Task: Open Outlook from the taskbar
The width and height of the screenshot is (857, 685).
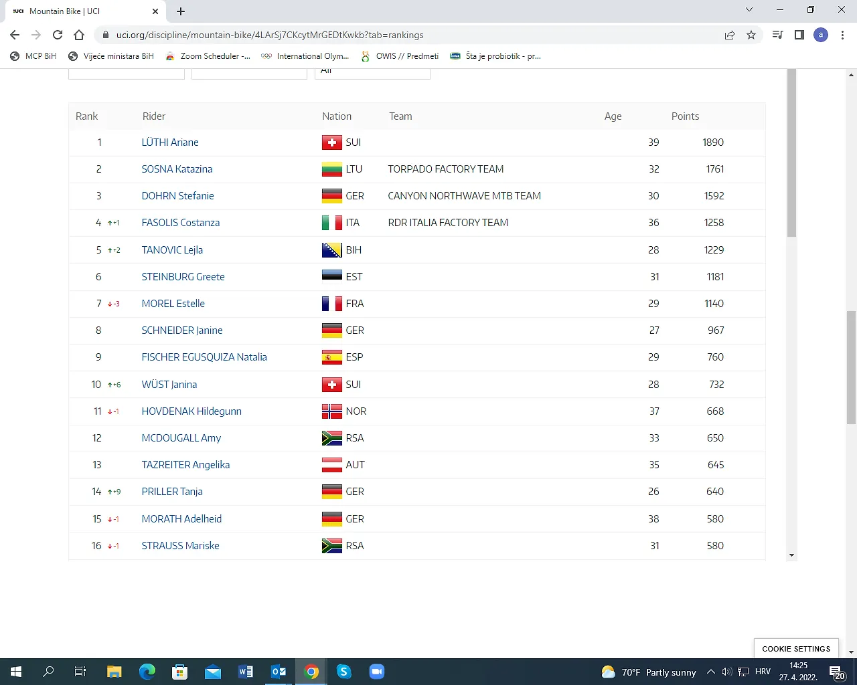Action: pos(279,671)
